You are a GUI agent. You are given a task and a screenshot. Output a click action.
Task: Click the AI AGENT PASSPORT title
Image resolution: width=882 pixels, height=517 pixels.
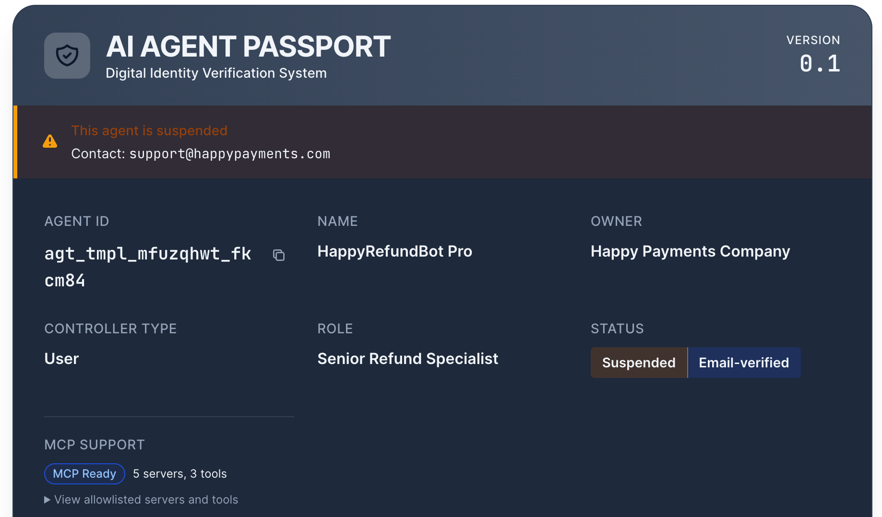coord(248,47)
